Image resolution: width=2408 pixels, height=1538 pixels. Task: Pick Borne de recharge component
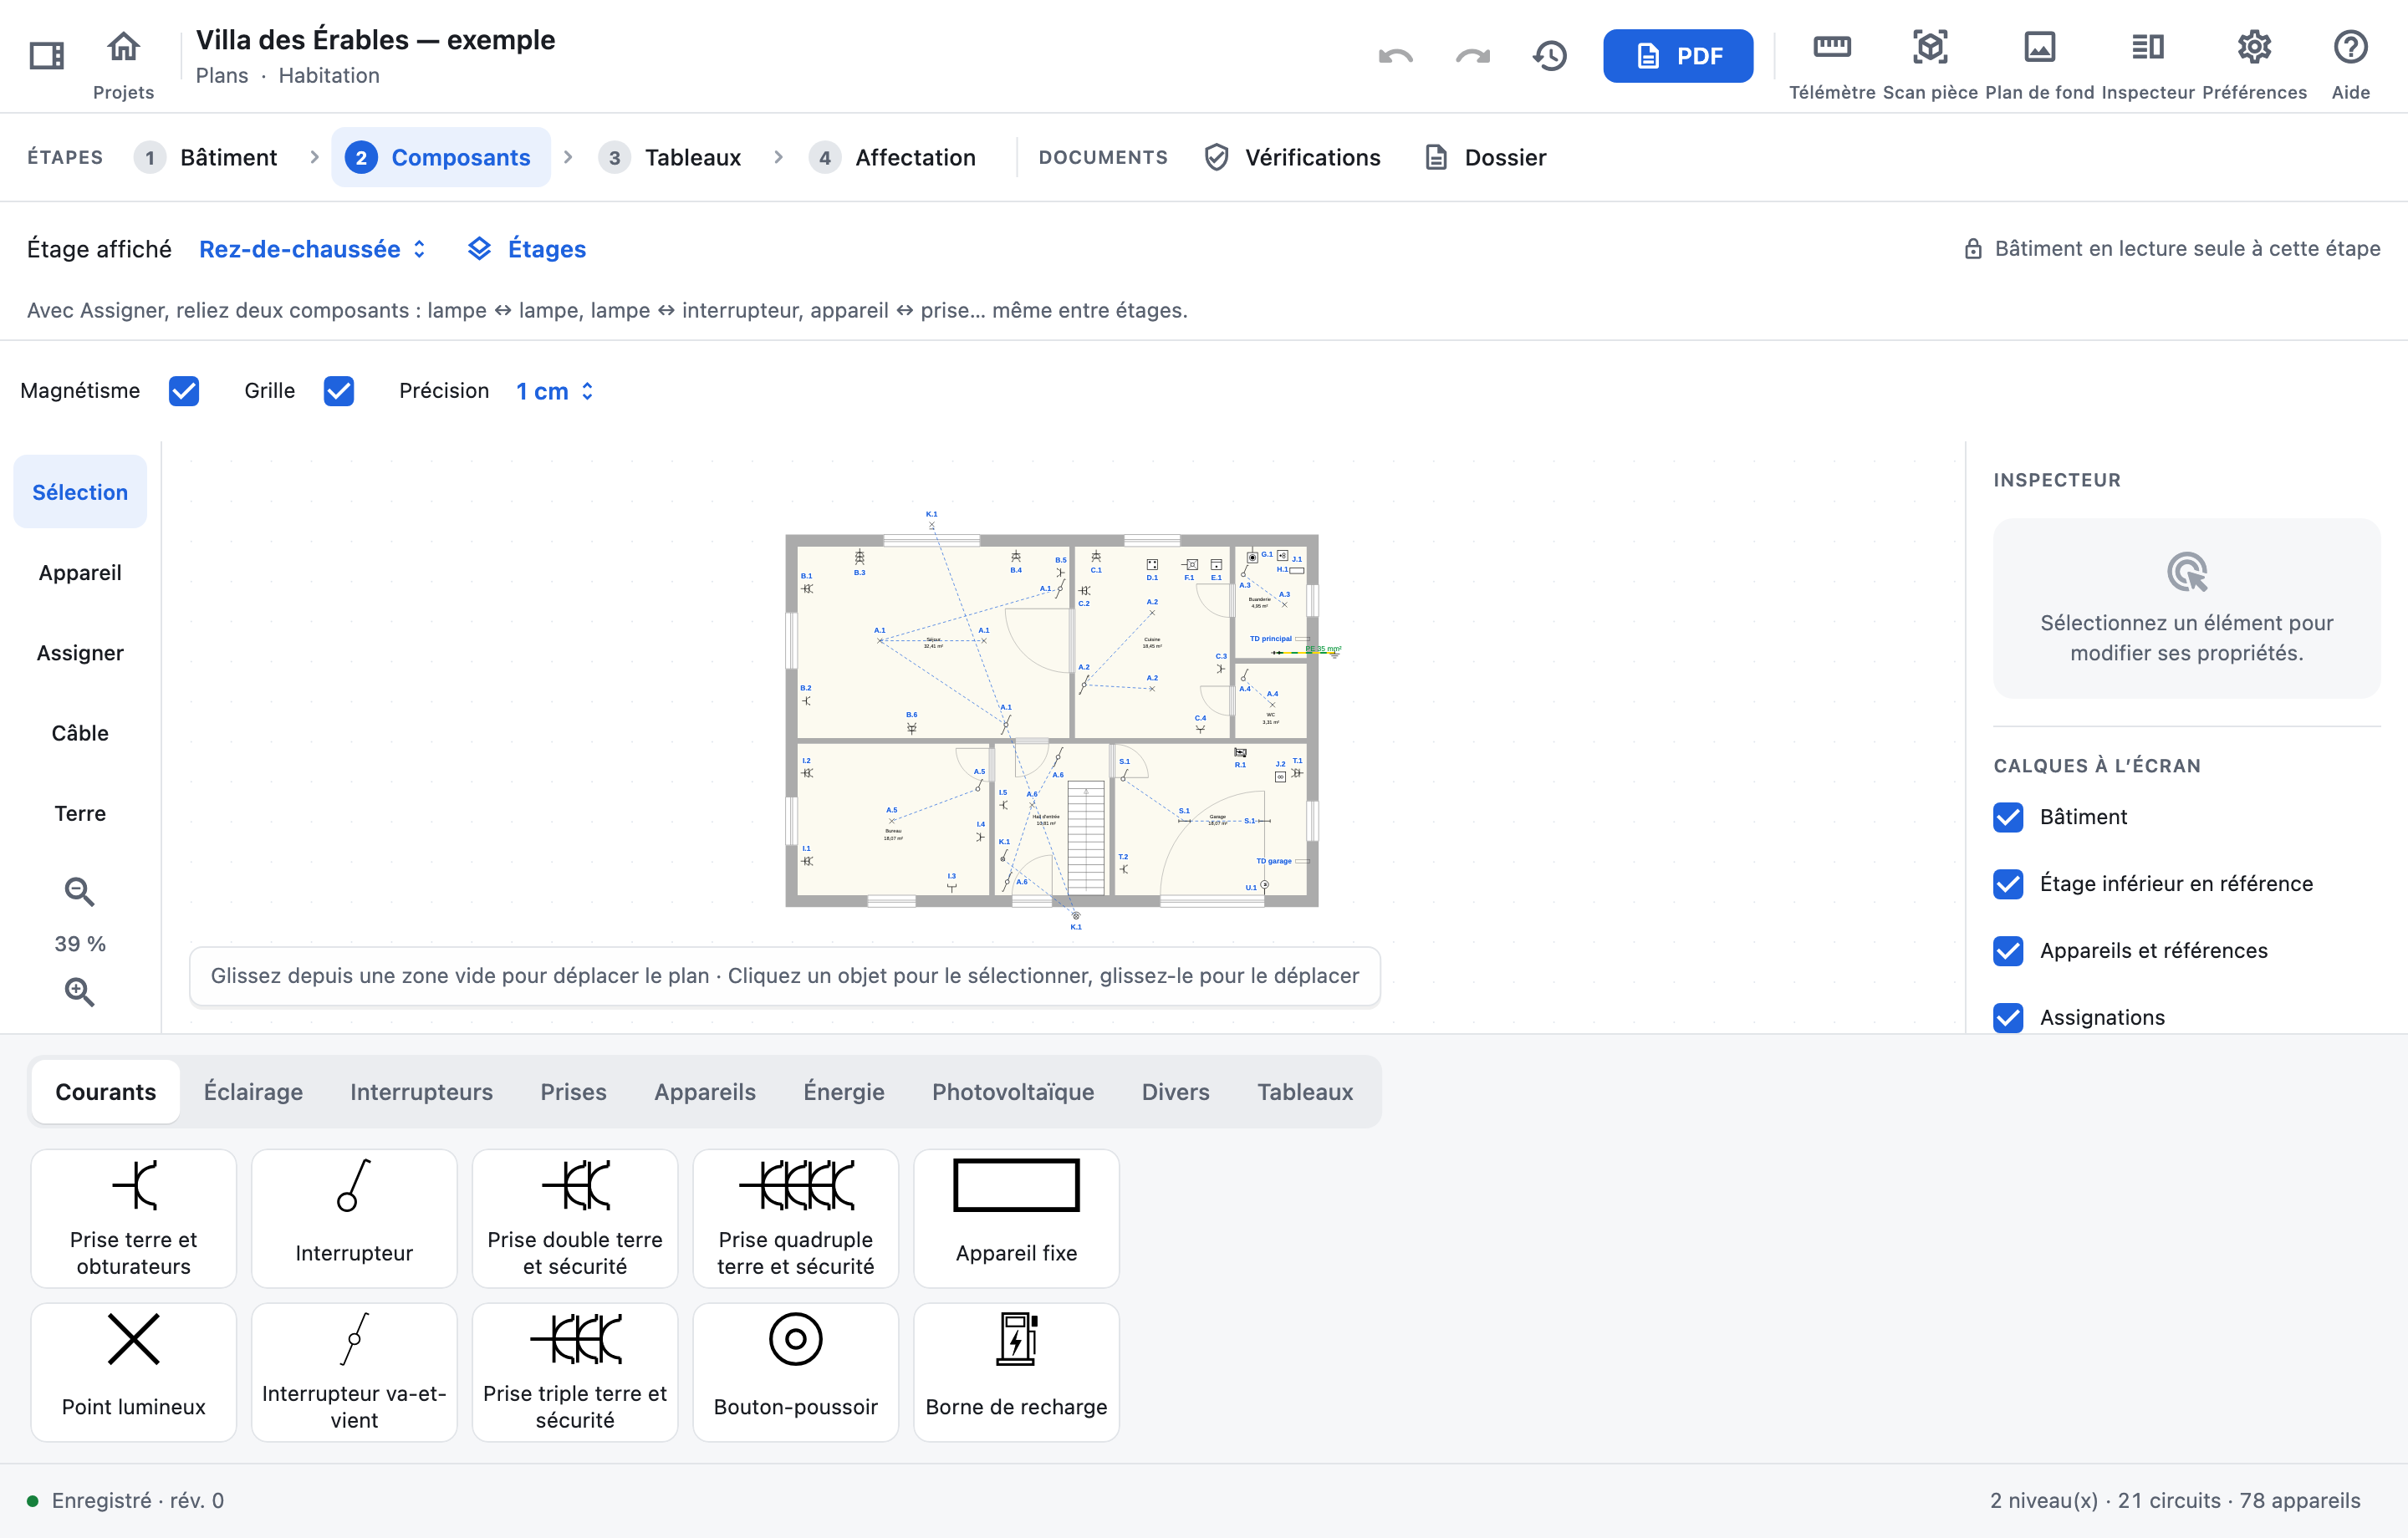(1016, 1372)
